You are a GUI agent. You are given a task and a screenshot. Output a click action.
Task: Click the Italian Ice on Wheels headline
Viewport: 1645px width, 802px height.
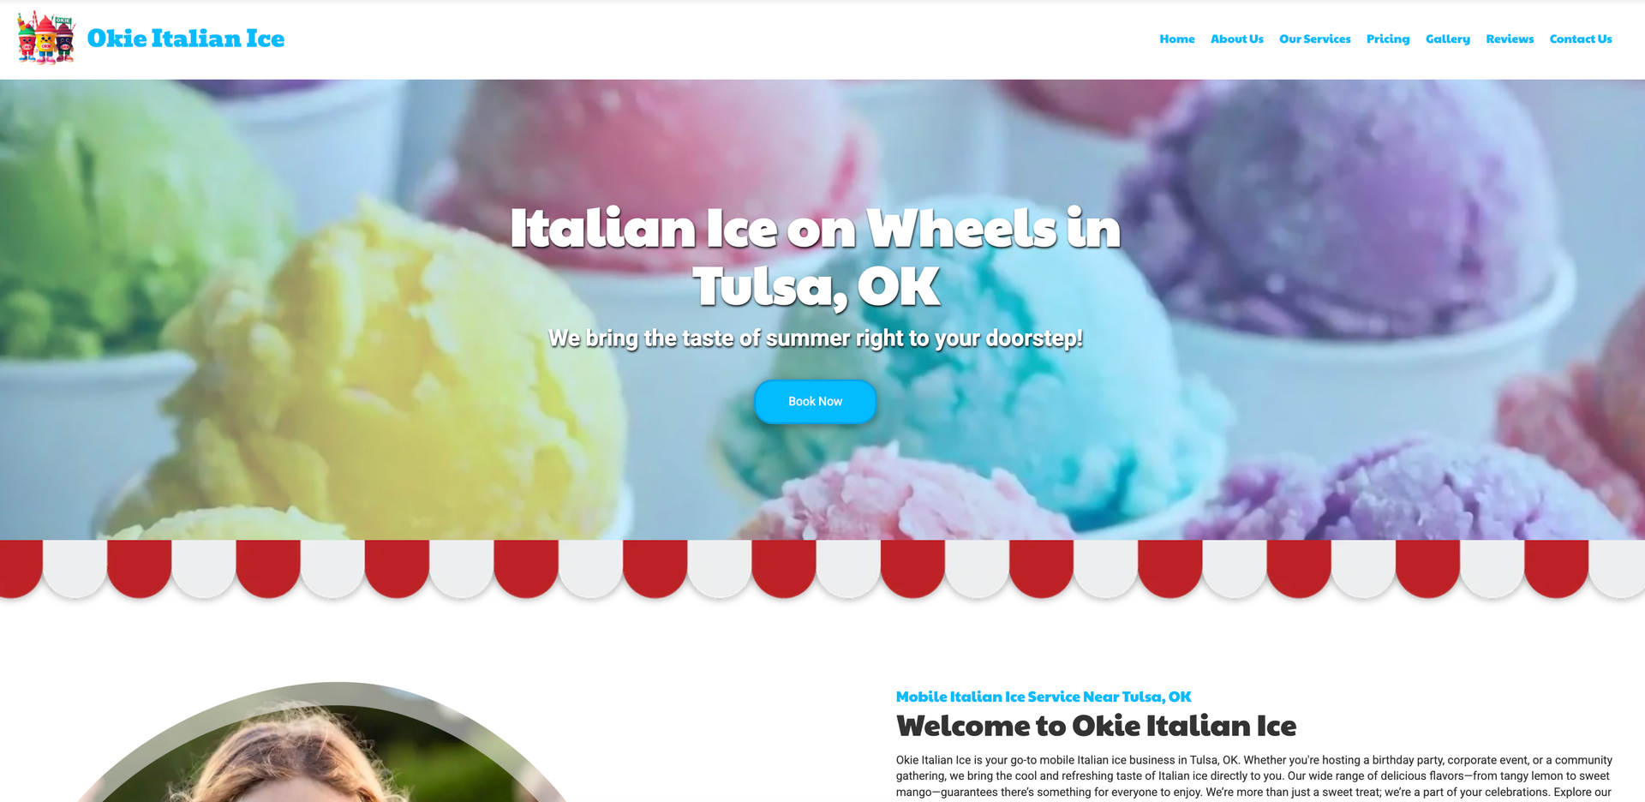point(816,257)
